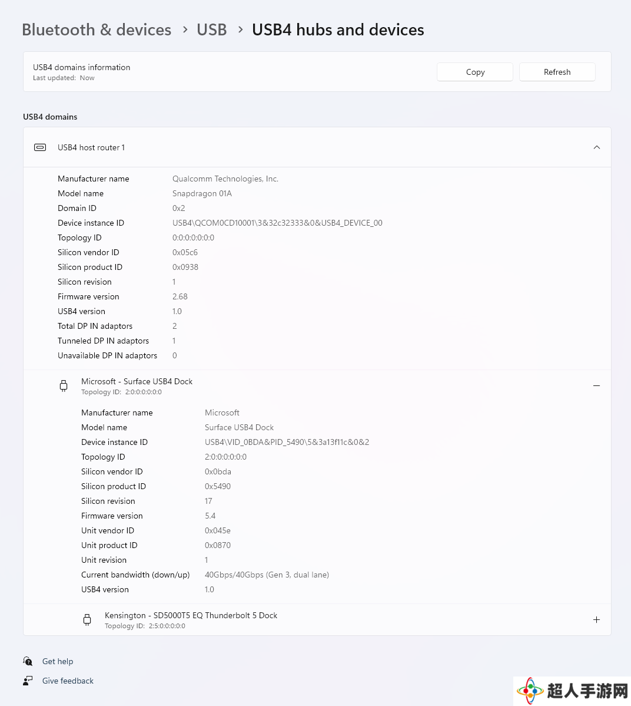Select the Microsoft - Surface USB4 Dock row
The height and width of the screenshot is (706, 631).
tap(137, 381)
